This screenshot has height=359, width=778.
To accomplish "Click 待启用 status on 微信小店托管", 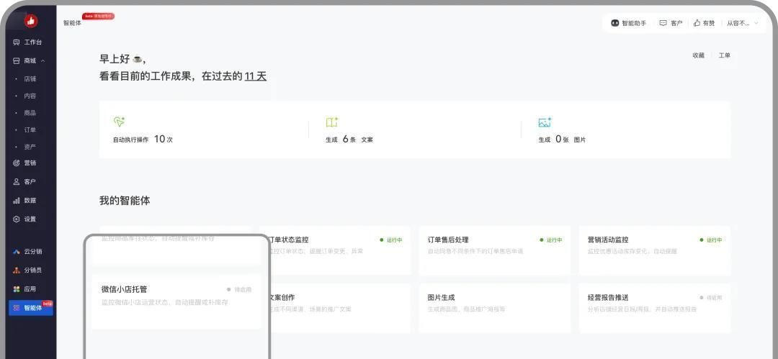I will click(x=239, y=290).
